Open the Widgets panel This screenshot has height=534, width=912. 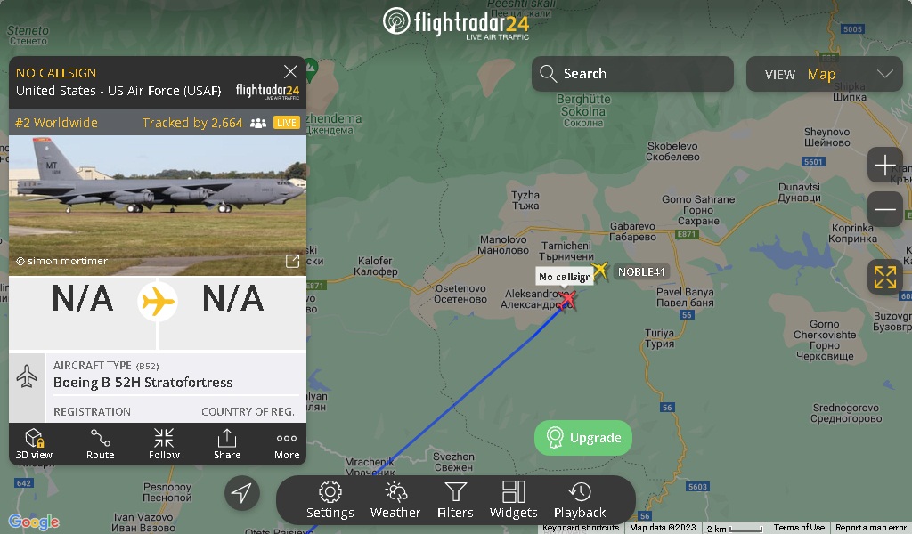coord(514,499)
